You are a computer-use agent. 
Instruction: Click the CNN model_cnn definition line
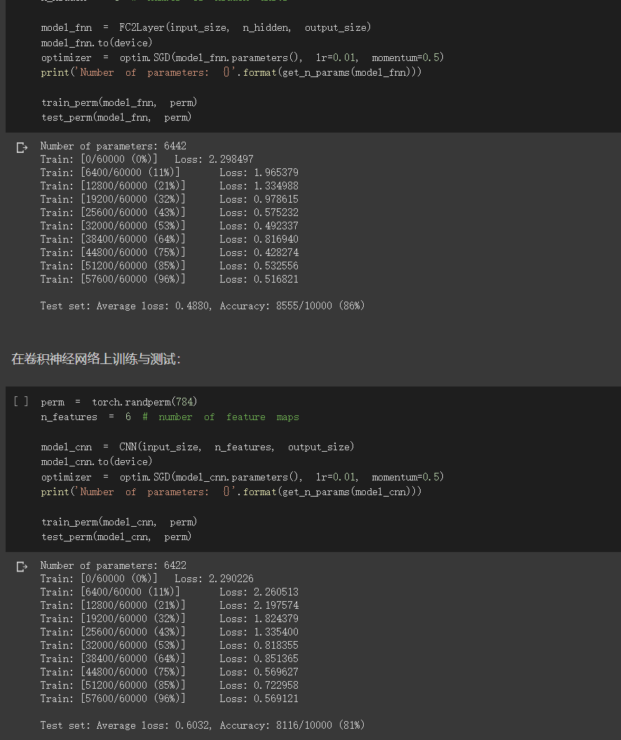pyautogui.click(x=197, y=447)
